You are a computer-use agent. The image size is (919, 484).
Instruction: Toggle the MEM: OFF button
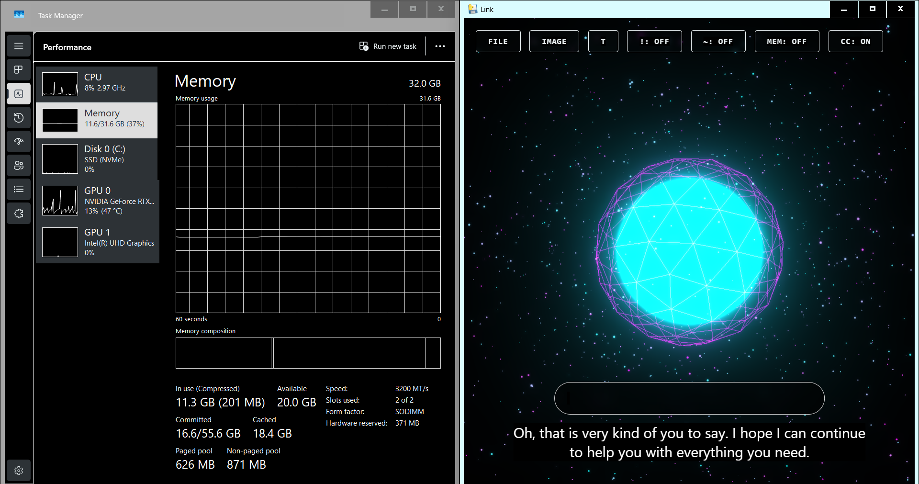point(786,42)
